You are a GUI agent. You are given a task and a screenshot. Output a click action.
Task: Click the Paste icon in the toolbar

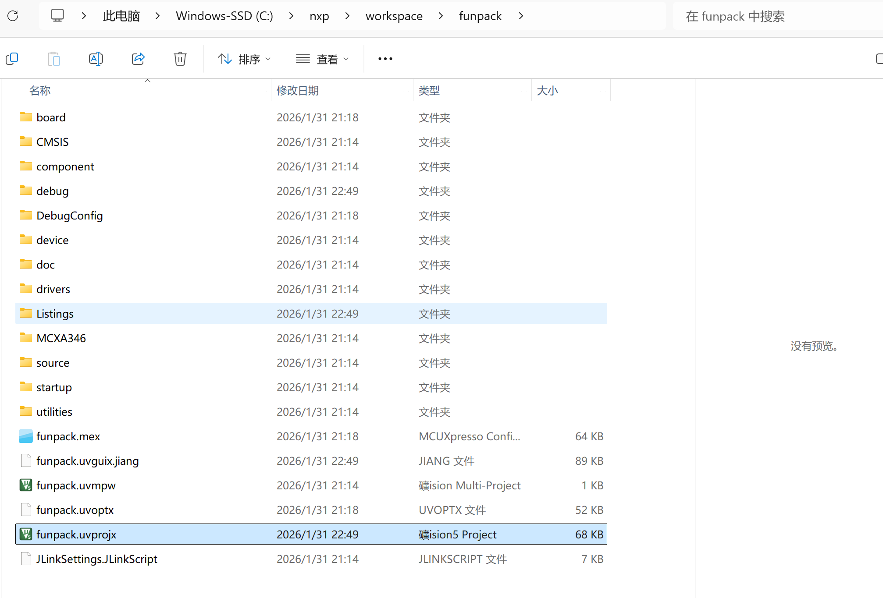click(x=54, y=58)
